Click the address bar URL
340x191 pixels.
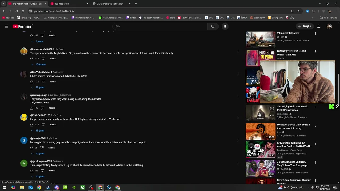click(54, 11)
